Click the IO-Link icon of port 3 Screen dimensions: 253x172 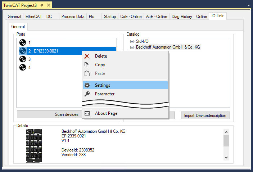click(23, 59)
